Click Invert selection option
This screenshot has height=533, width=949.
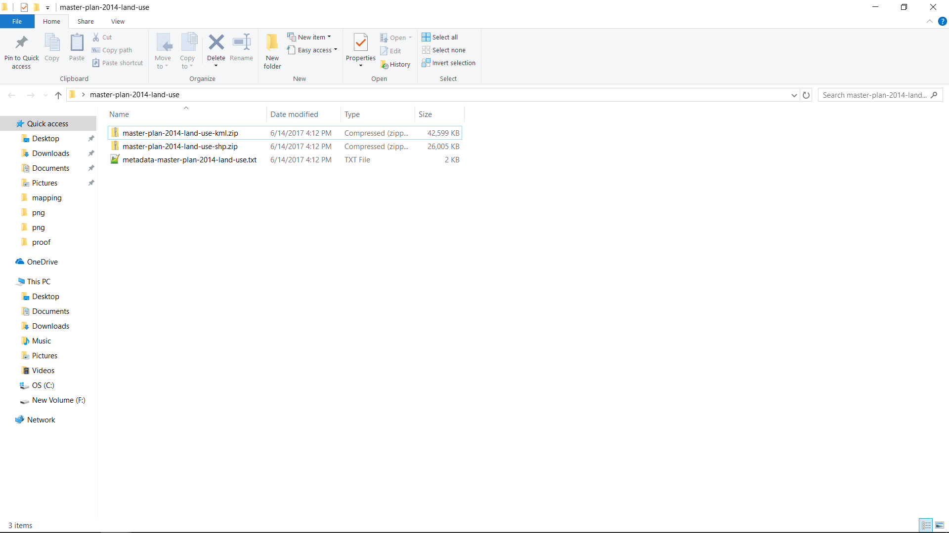point(448,63)
